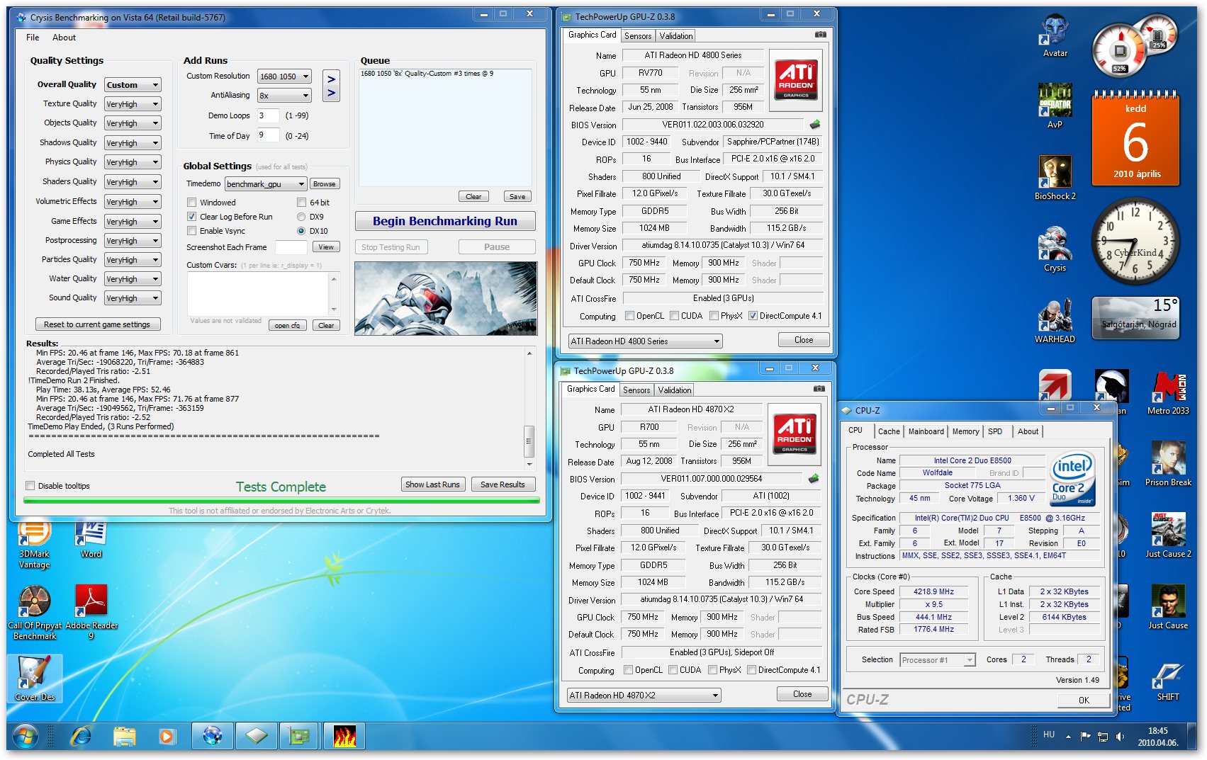Launch Metro 2033 desktop icon
The height and width of the screenshot is (760, 1207).
pyautogui.click(x=1168, y=392)
